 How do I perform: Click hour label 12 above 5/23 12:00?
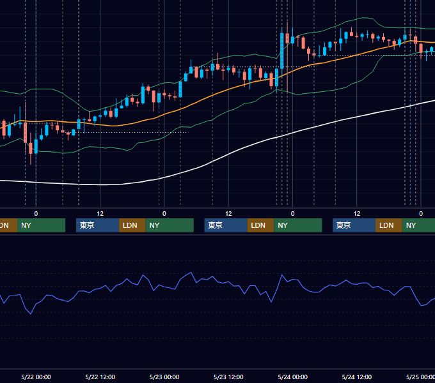pos(228,214)
